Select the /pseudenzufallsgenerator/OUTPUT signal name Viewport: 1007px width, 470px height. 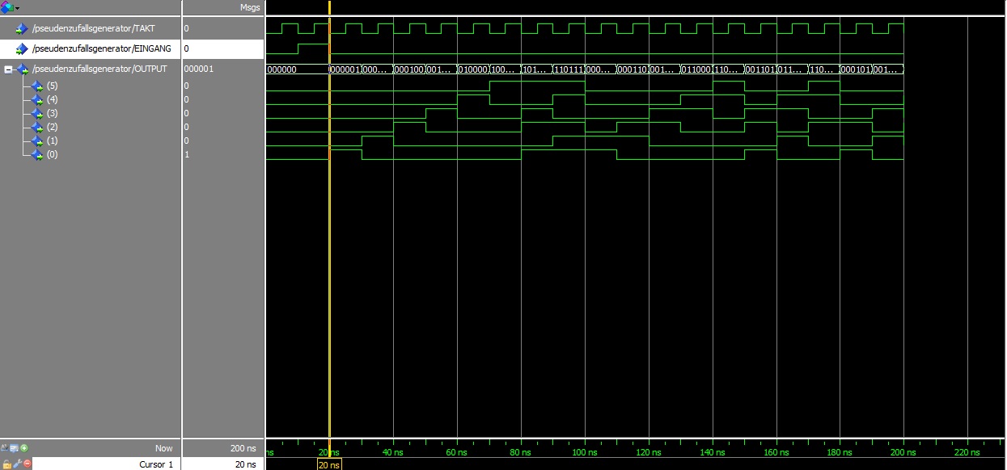99,69
